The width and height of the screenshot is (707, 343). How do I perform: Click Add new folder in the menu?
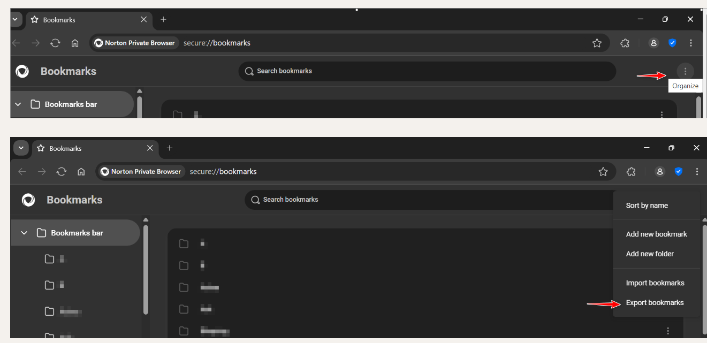(650, 254)
